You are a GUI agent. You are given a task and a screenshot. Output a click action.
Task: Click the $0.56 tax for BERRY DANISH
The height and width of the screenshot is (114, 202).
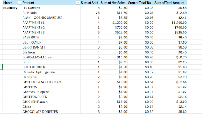pos(149,47)
